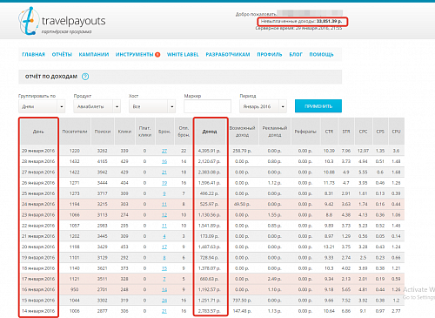Click the travelpayouts logo
Viewport: 435px width, 318px height.
tap(62, 21)
